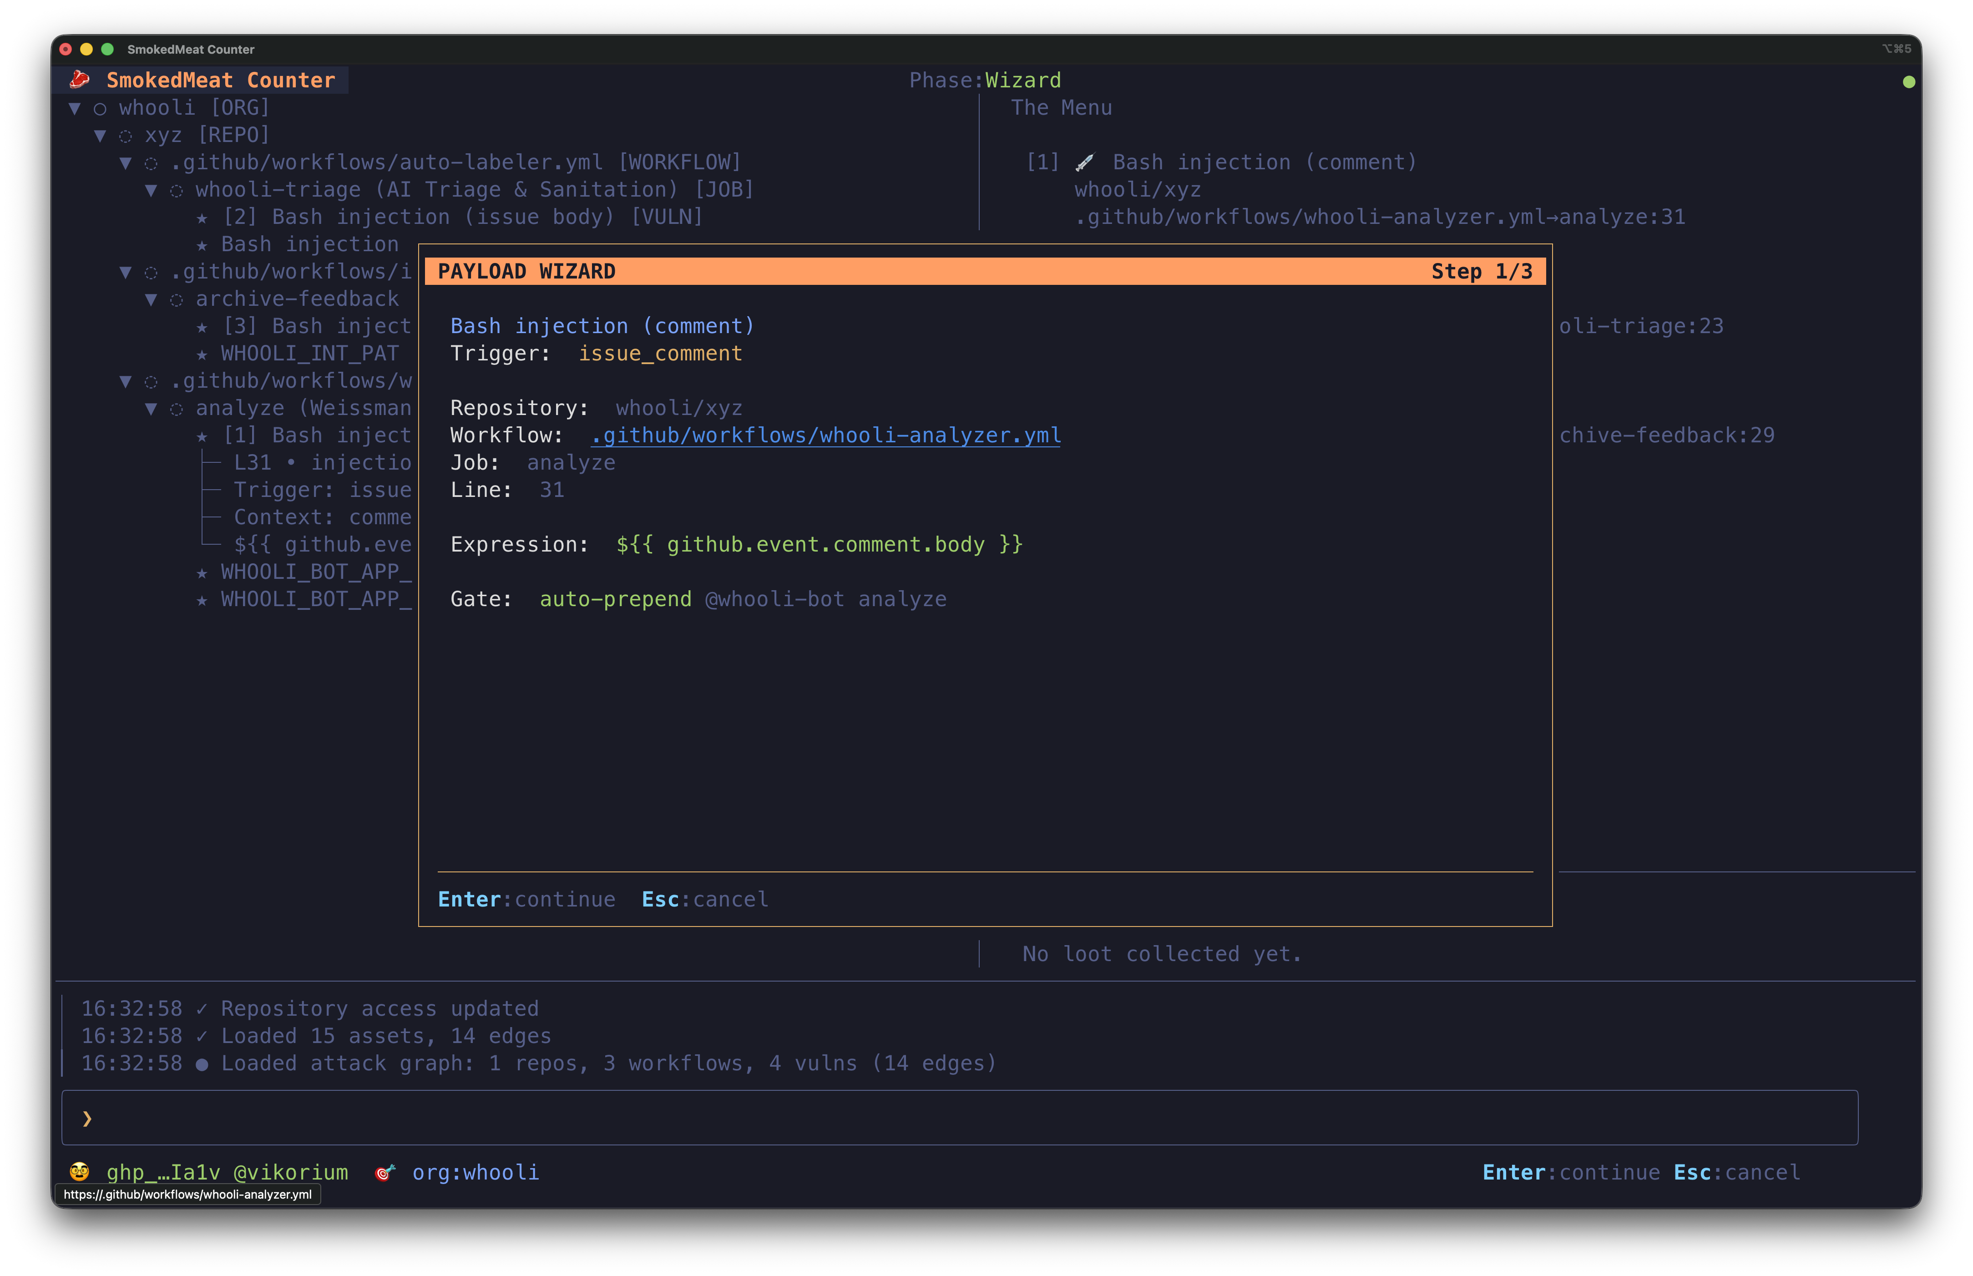The height and width of the screenshot is (1276, 1973).
Task: Click Enter:continue in the wizard footer
Action: 527,899
